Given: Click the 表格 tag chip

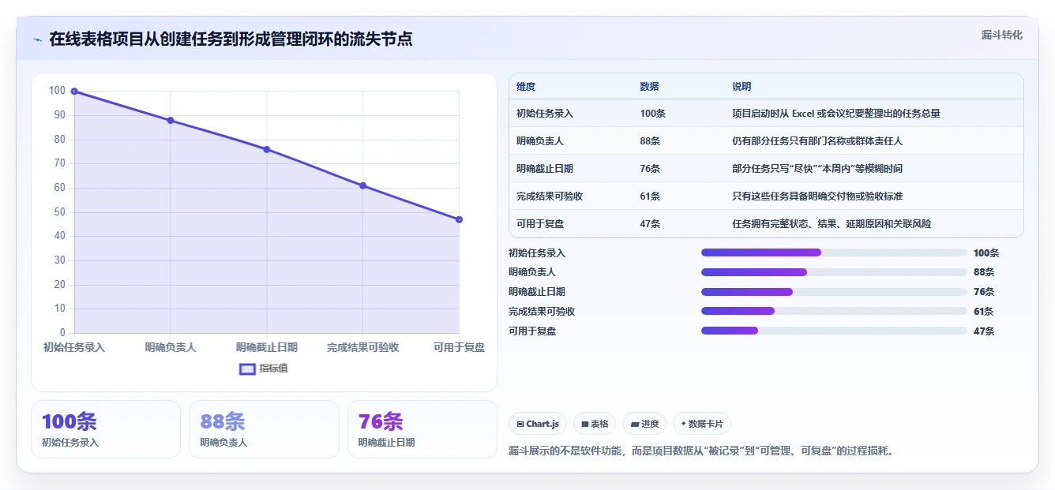Looking at the screenshot, I should [x=594, y=424].
